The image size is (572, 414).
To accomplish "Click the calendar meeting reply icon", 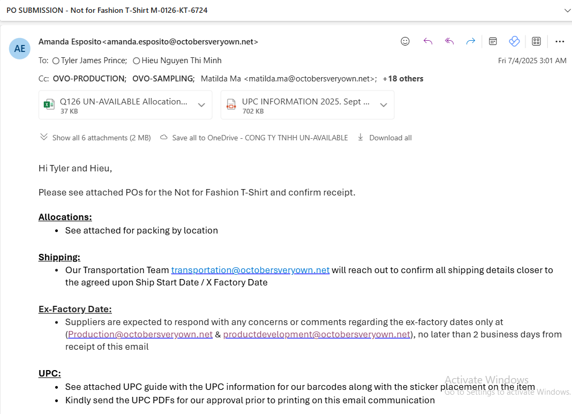I will click(493, 41).
